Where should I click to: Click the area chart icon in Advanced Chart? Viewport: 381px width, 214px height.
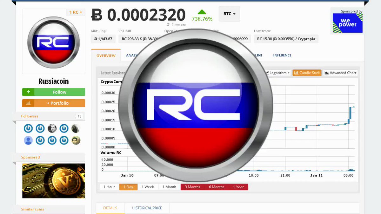327,73
